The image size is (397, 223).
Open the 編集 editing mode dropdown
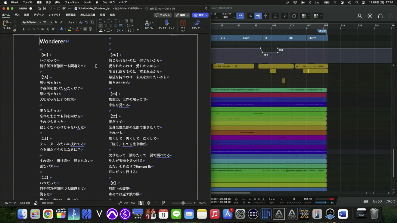pyautogui.click(x=182, y=15)
